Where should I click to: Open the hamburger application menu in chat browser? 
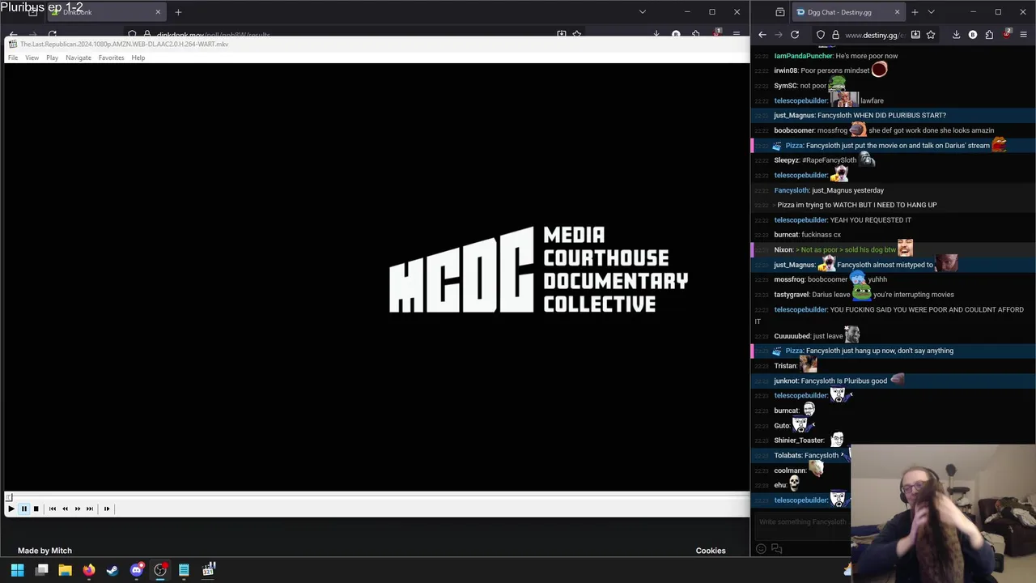pos(1023,35)
